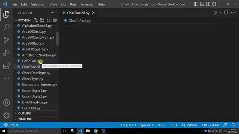The width and height of the screenshot is (239, 134).
Task: Change indentation via Spaces: 4
Action: pos(147,125)
